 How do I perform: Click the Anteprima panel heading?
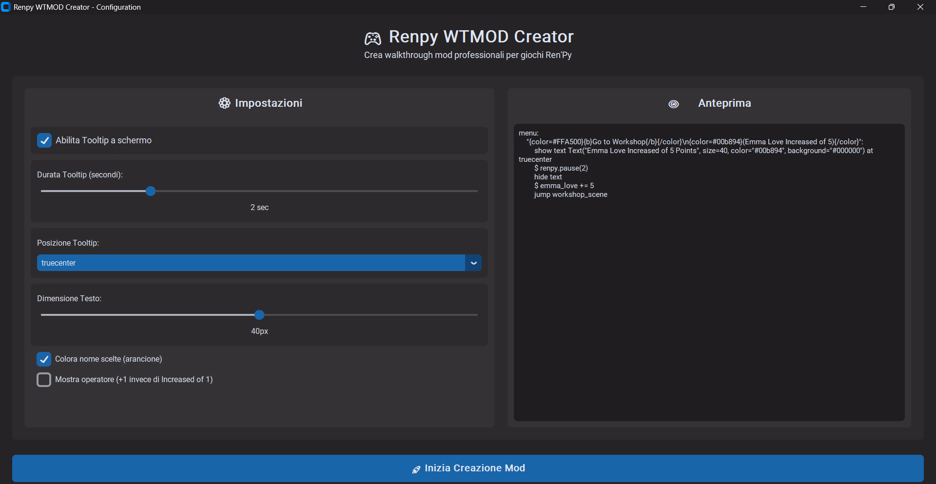point(724,103)
